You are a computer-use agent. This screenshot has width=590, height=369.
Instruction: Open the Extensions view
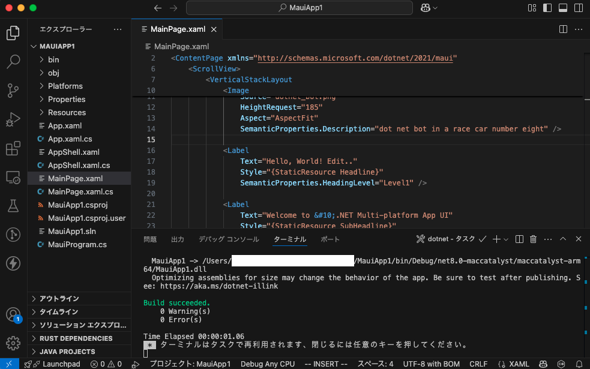coord(13,148)
